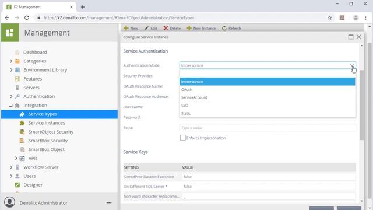Switch to the K2 Management tab

point(39,7)
